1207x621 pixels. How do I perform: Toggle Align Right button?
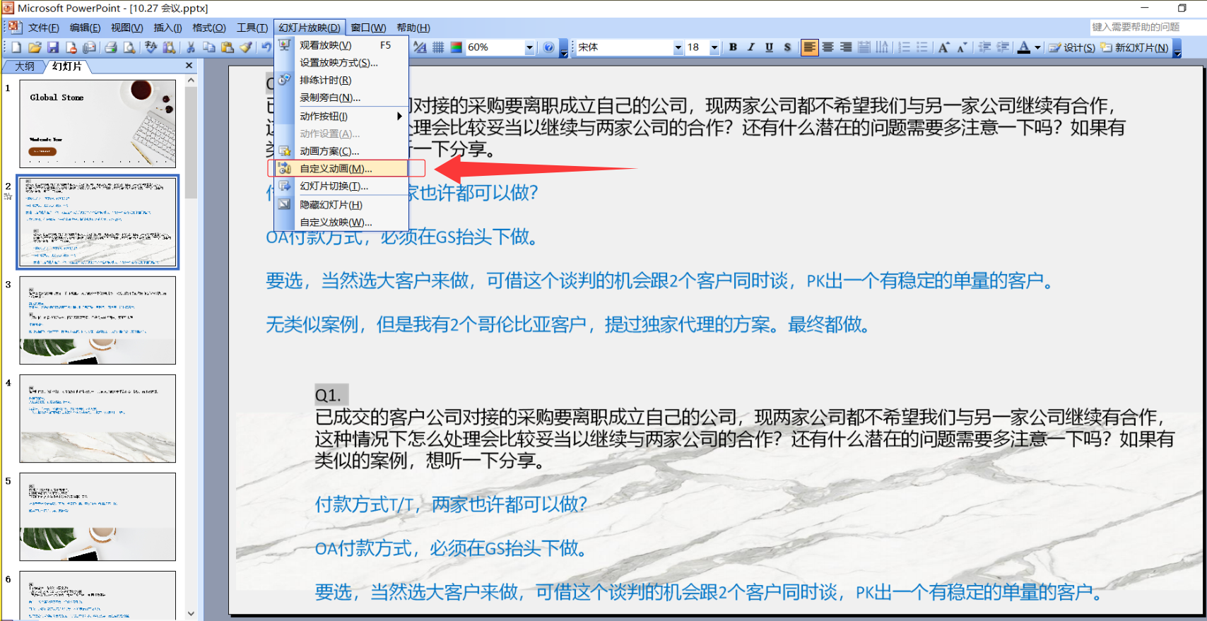pyautogui.click(x=846, y=47)
